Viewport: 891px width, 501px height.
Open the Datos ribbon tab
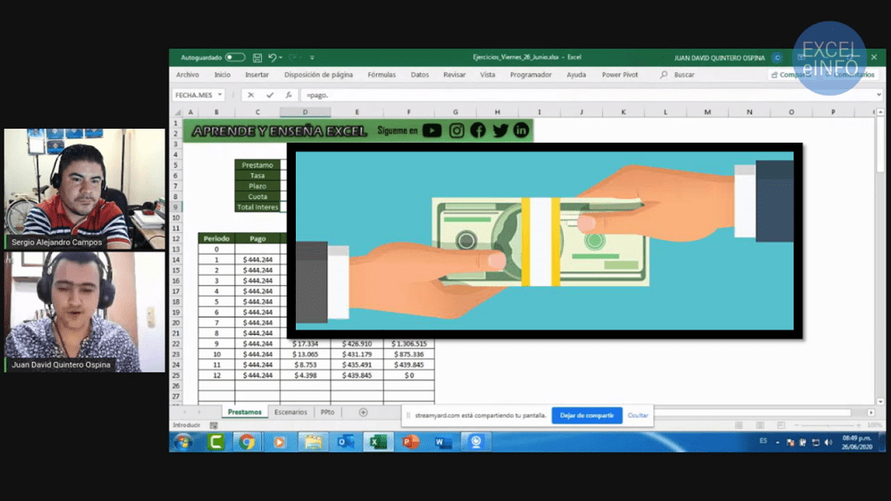pyautogui.click(x=420, y=75)
